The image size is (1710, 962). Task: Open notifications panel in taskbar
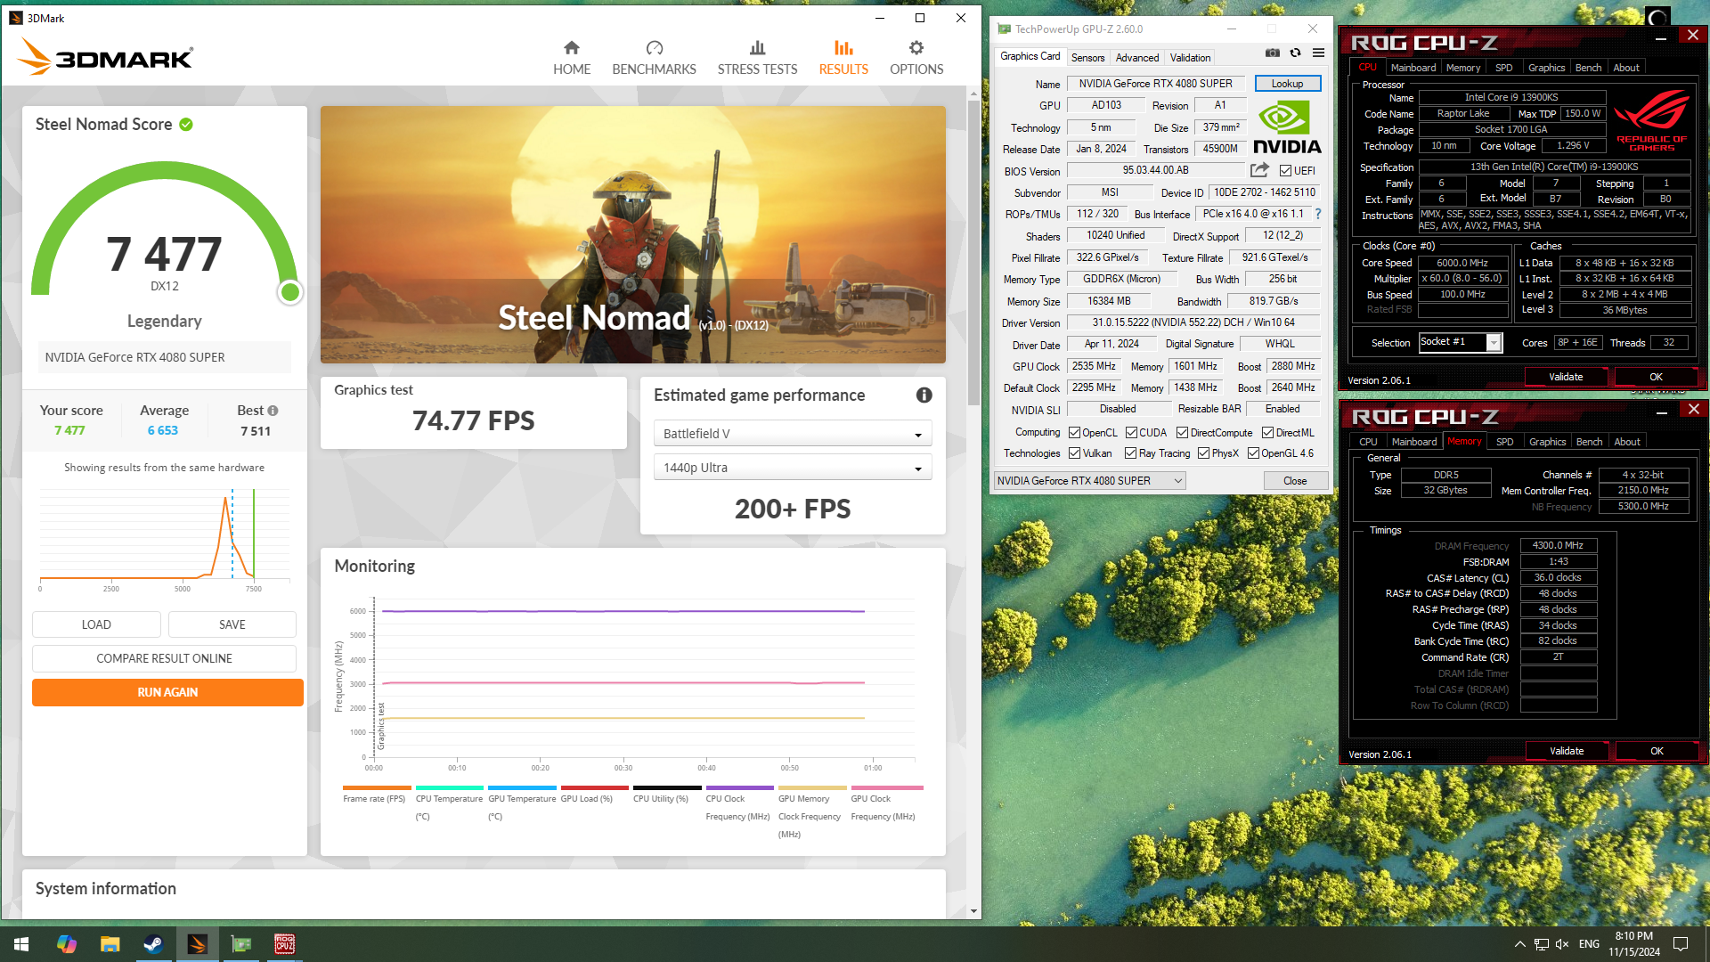1681,944
